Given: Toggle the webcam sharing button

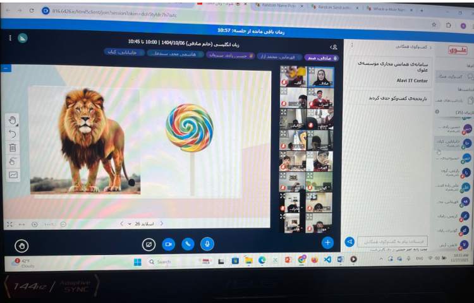Looking at the screenshot, I should tap(168, 244).
